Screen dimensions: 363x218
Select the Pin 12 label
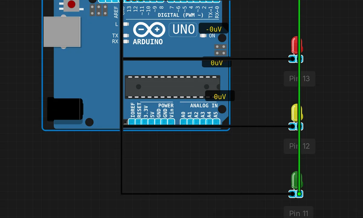tap(299, 146)
